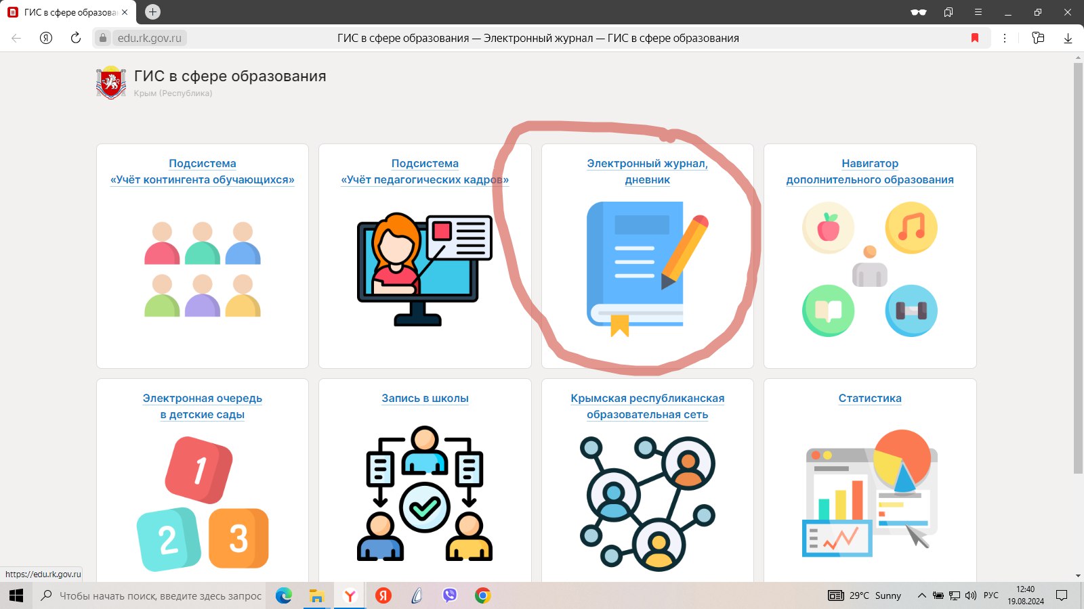Click the Crimea coat of arms logo
Screen dimensions: 1084x609
tap(111, 83)
